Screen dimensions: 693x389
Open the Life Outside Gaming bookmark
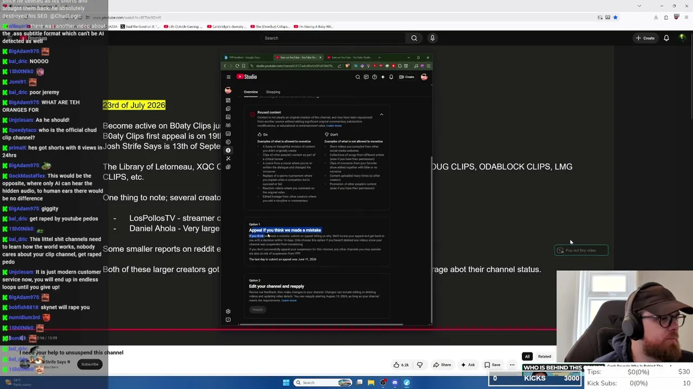pos(182,26)
